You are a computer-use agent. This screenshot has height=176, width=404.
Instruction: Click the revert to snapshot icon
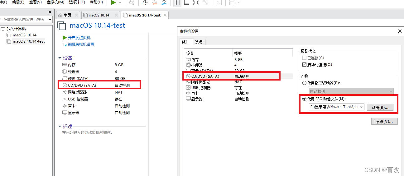[x=155, y=2]
